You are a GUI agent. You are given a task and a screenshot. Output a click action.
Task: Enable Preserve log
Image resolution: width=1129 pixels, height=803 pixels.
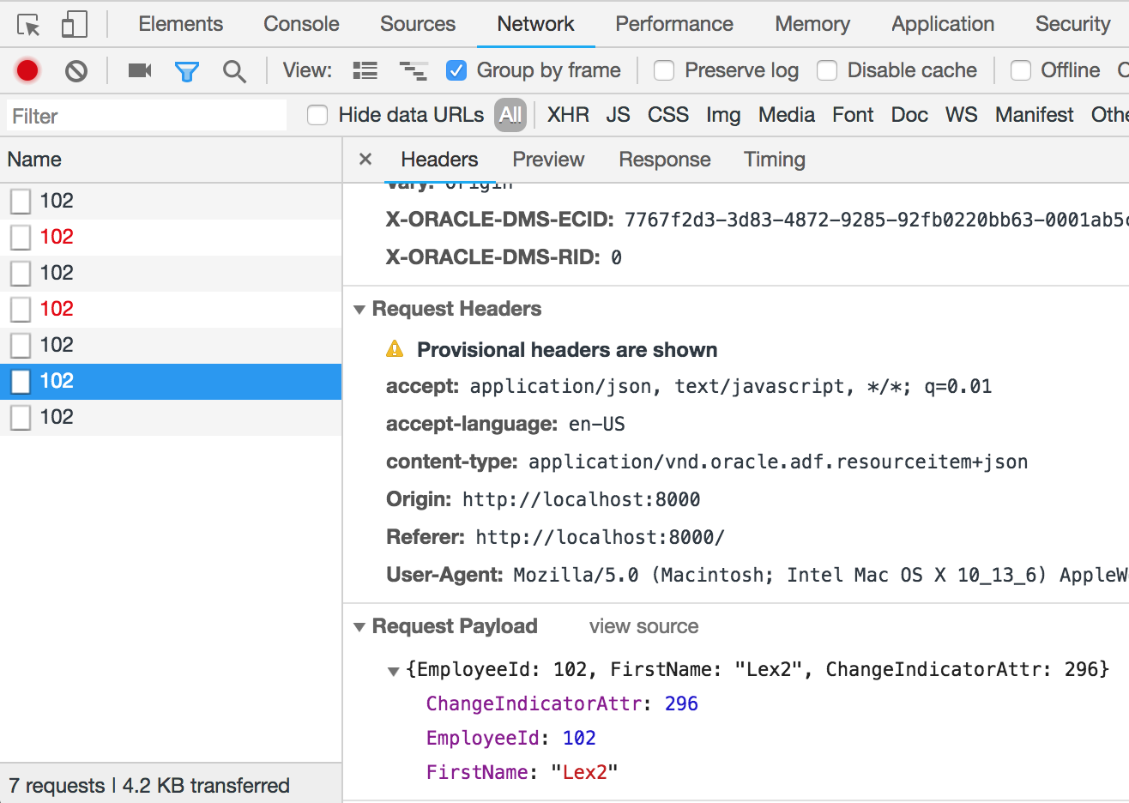click(664, 70)
